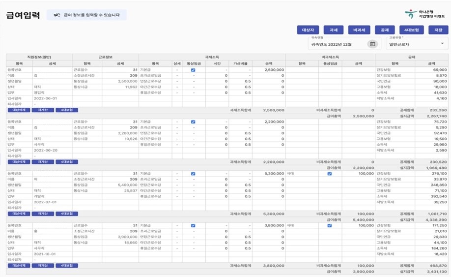Uncheck 식대 통상임금 checkbox in 5,300,000 row
This screenshot has height=277, width=451.
tap(329, 174)
